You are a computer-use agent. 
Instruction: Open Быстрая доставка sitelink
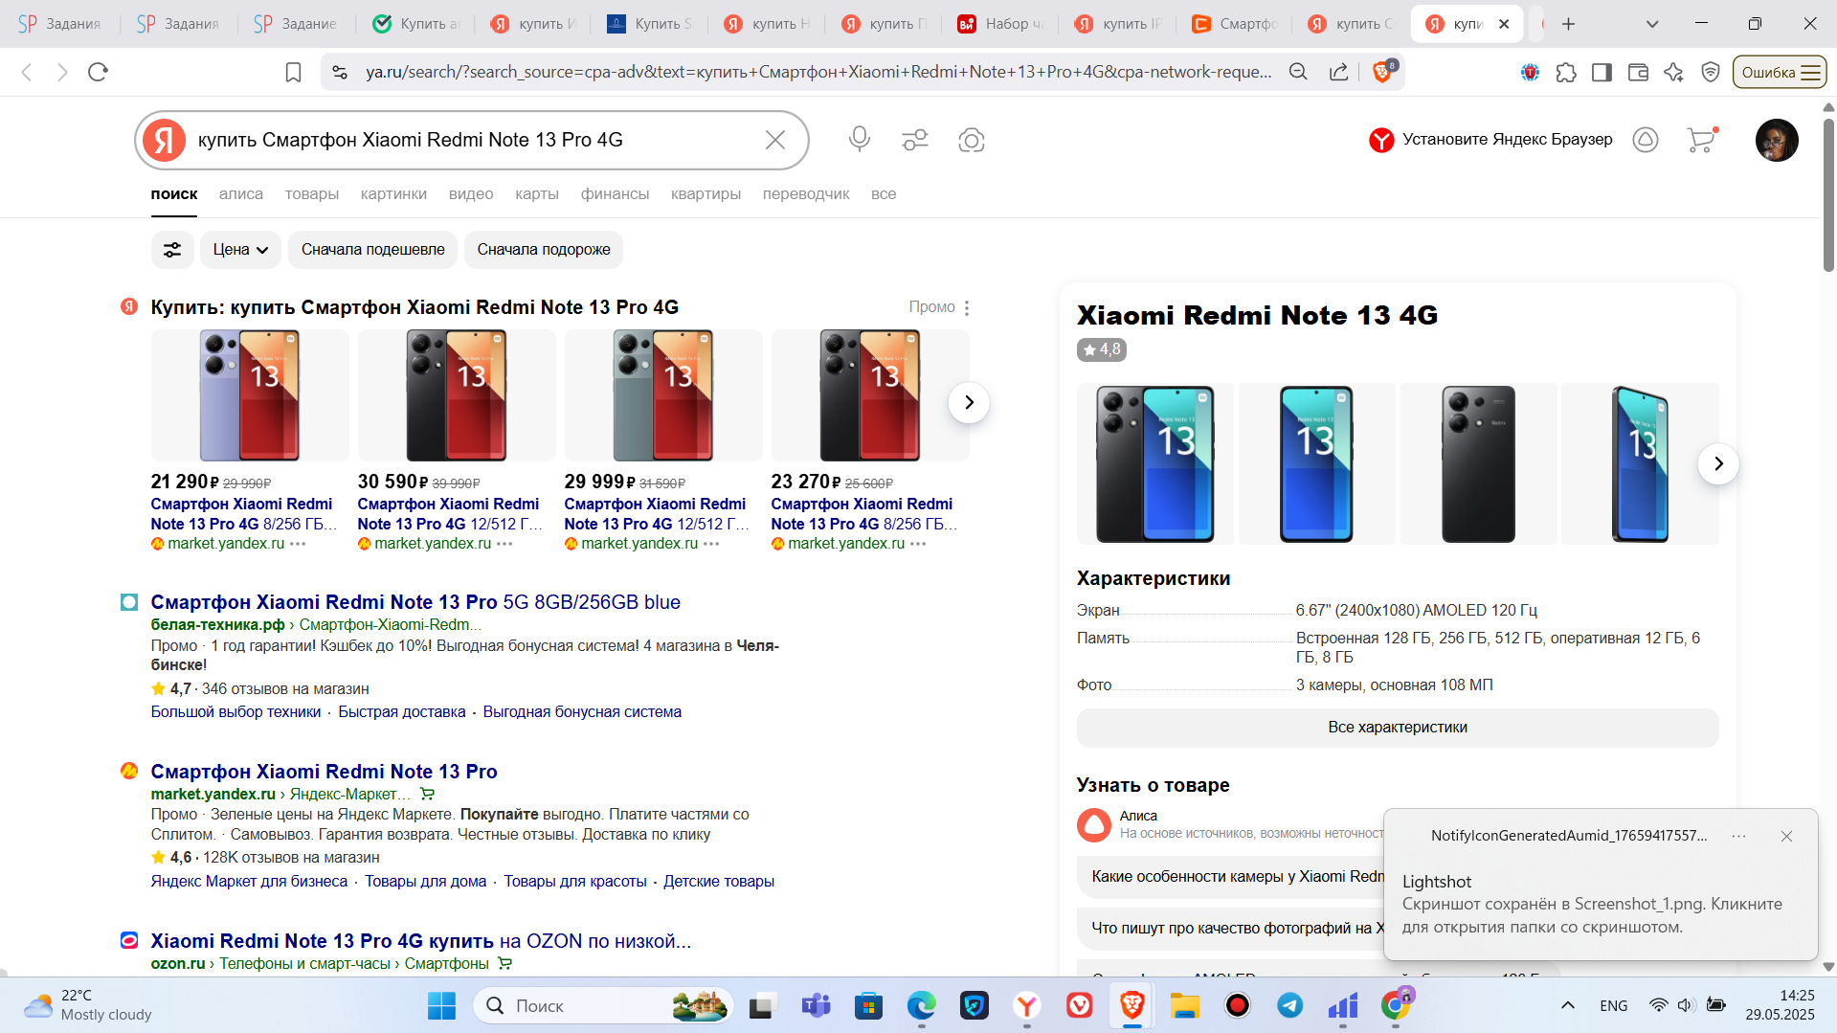(x=402, y=712)
